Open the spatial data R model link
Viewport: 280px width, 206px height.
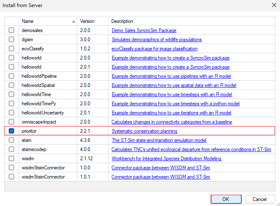[x=174, y=85]
